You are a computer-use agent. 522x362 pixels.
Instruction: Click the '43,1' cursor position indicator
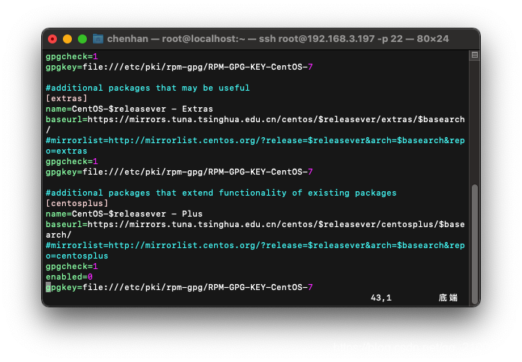pos(381,298)
